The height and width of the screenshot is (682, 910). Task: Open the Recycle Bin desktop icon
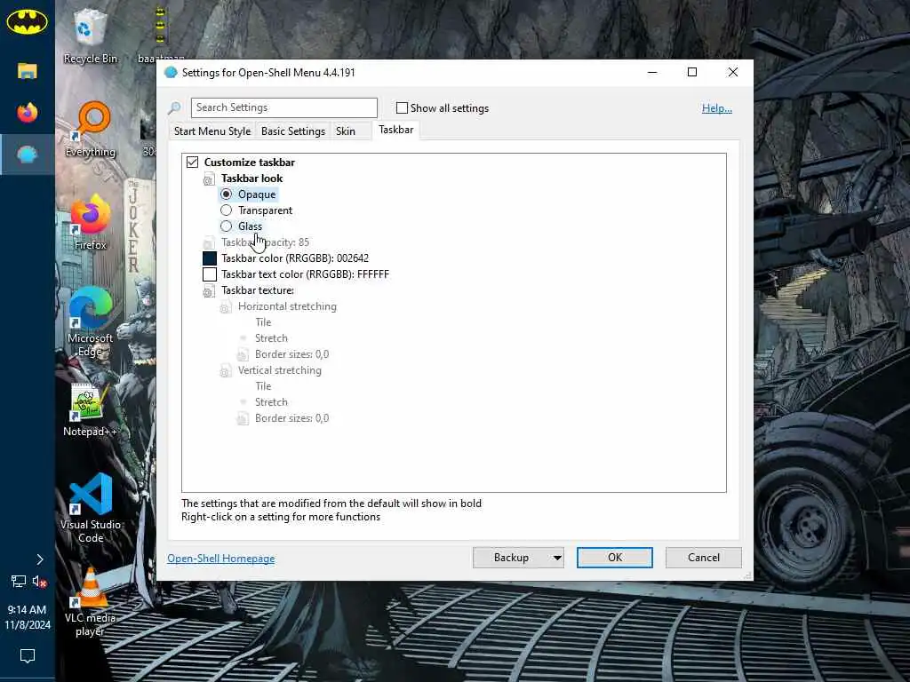point(90,35)
